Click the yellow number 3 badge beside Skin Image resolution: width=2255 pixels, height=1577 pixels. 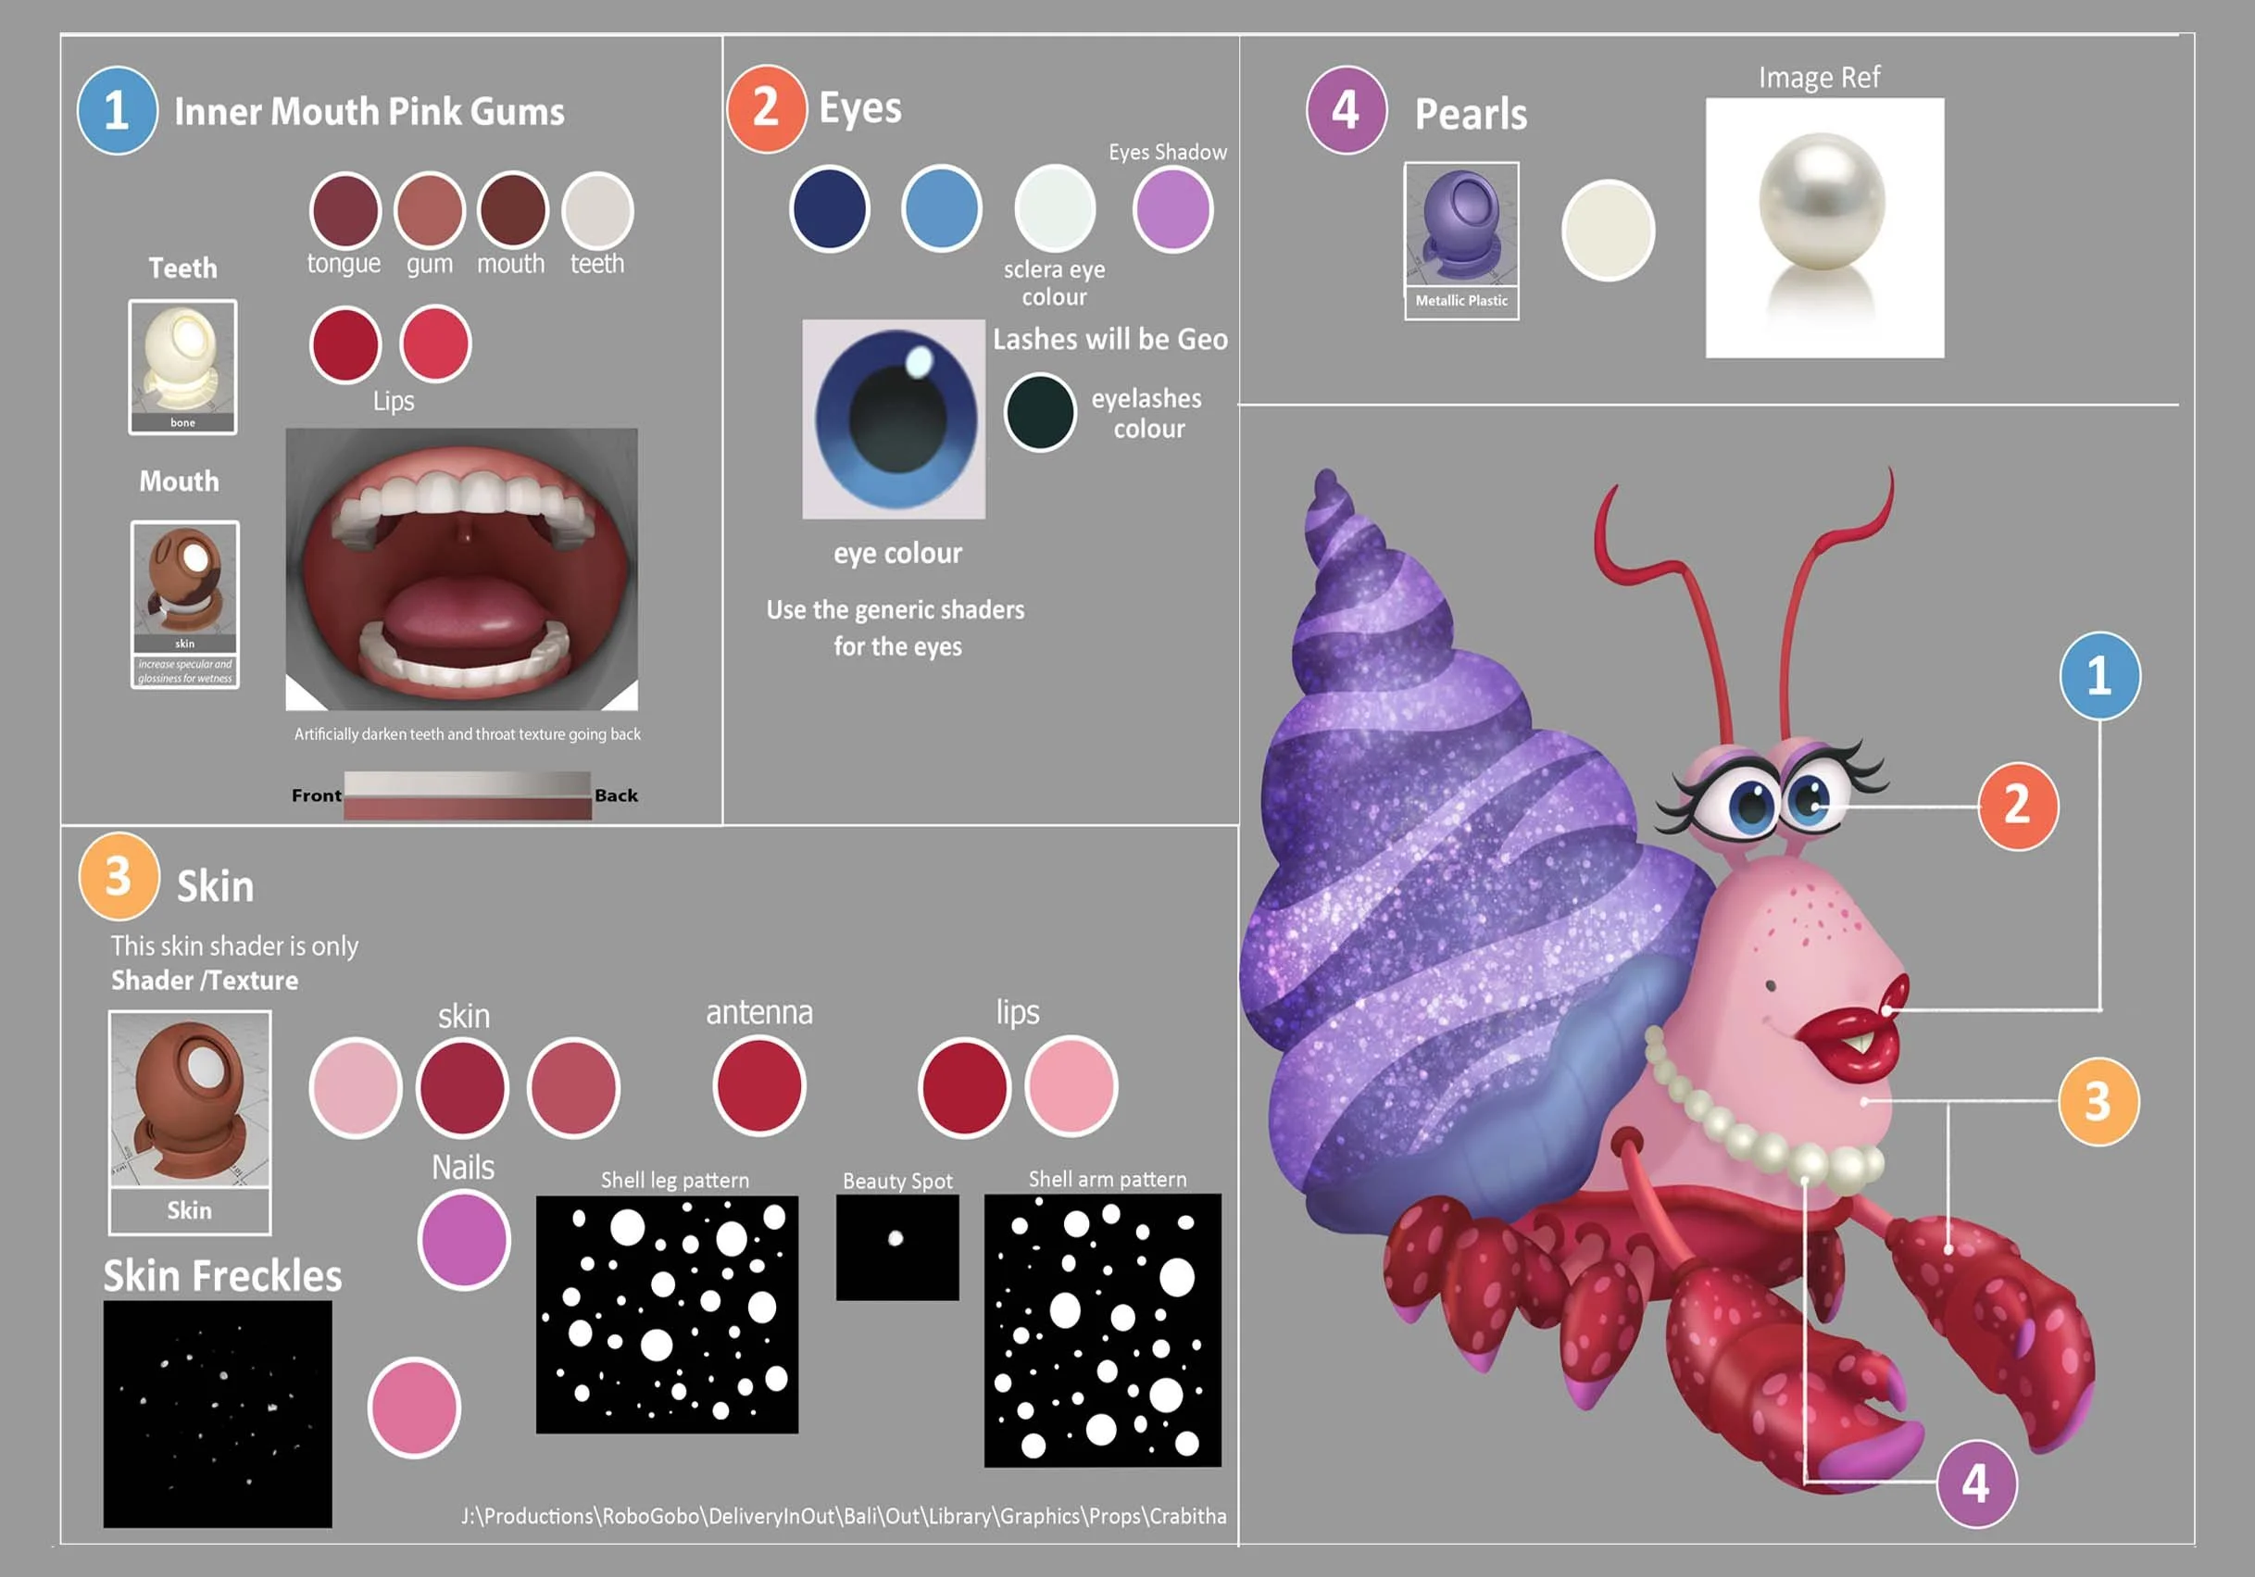click(118, 876)
